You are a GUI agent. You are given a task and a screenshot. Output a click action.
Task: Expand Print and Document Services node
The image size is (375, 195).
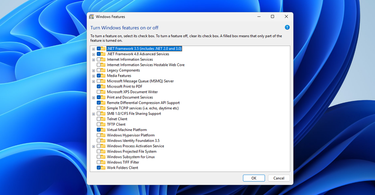coord(94,98)
